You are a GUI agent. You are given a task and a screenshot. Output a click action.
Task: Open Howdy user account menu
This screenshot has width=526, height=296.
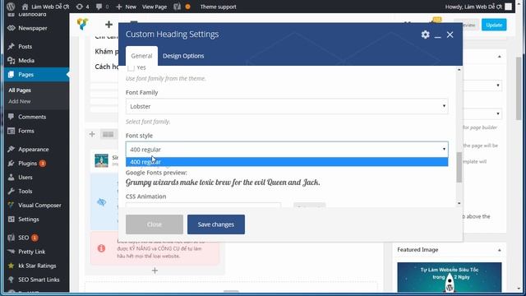tap(478, 7)
